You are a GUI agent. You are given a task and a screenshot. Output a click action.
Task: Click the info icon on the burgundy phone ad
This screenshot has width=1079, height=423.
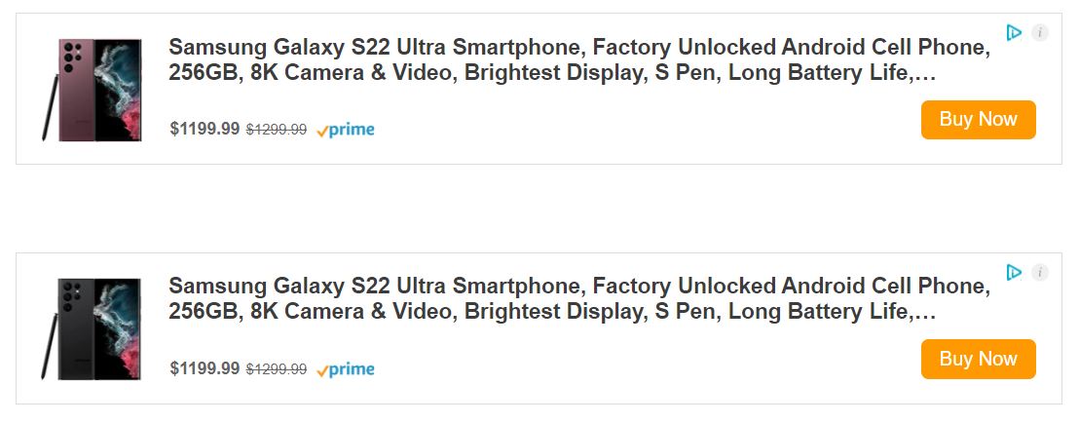tap(1040, 33)
